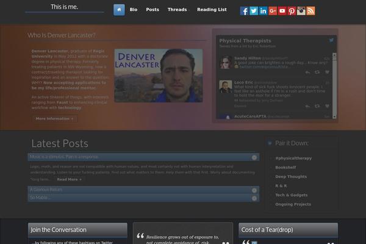The width and height of the screenshot is (366, 244).
Task: Expand the 'A Glorious Return' post arrow
Action: point(254,190)
